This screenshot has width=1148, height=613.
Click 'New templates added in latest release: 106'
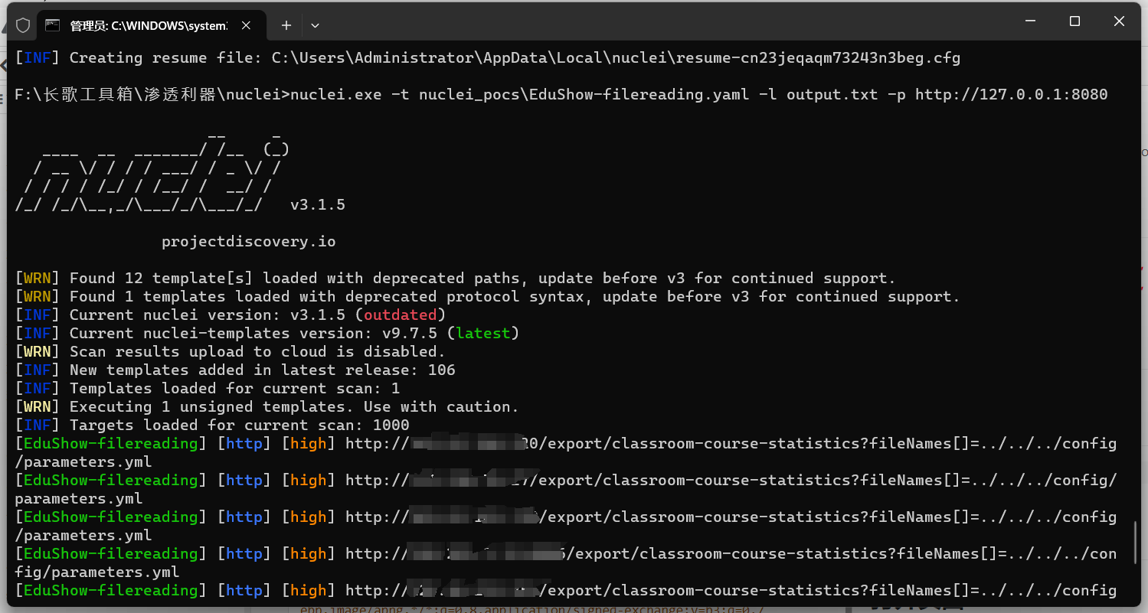click(x=235, y=370)
